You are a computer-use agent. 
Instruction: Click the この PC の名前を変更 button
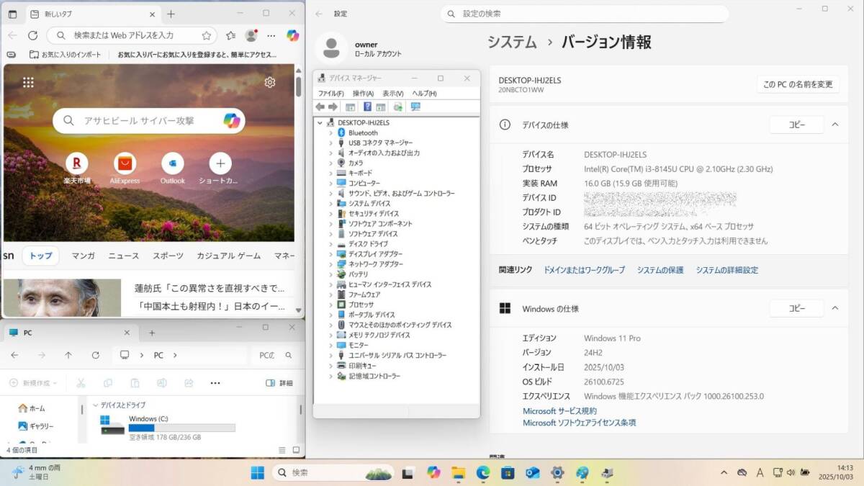coord(798,84)
